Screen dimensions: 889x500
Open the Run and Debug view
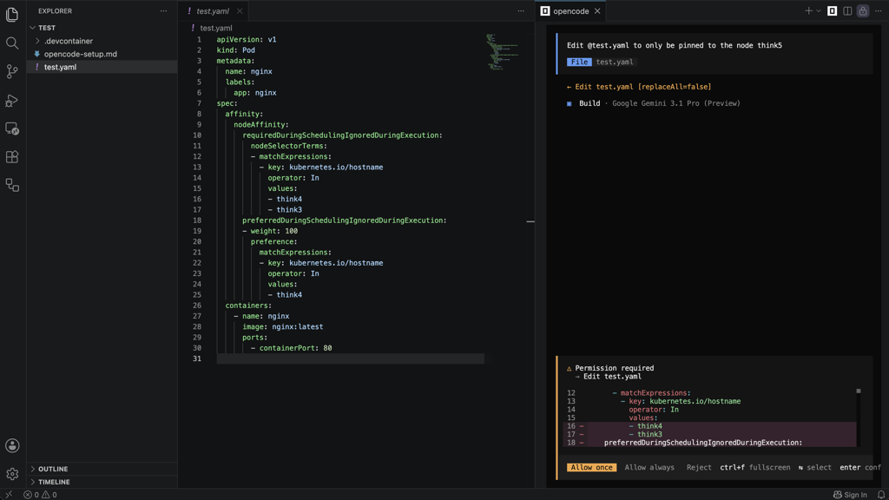coord(12,101)
